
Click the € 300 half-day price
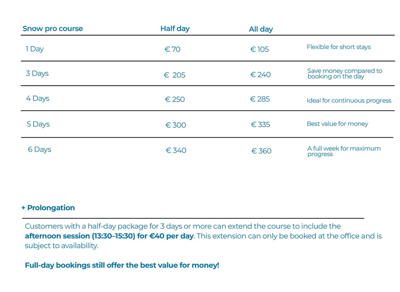pos(176,125)
